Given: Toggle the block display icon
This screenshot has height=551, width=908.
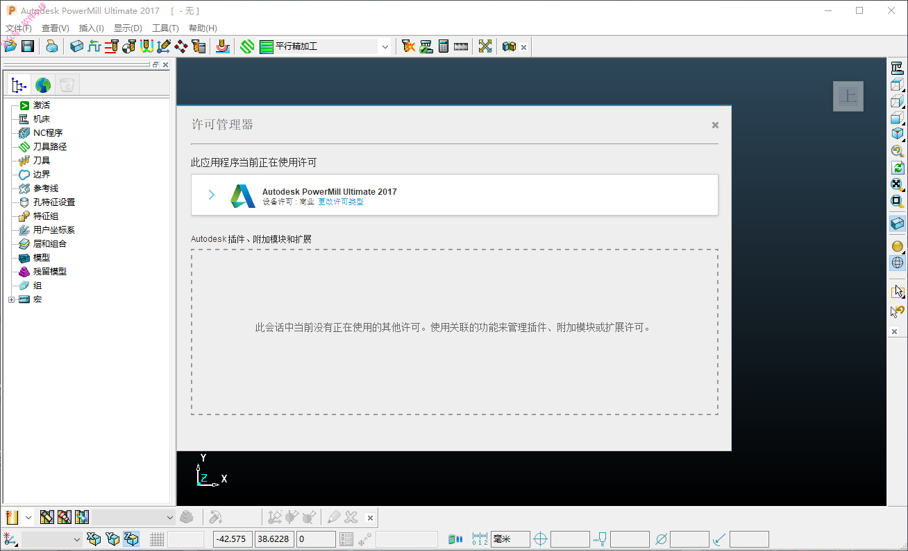Looking at the screenshot, I should (898, 224).
